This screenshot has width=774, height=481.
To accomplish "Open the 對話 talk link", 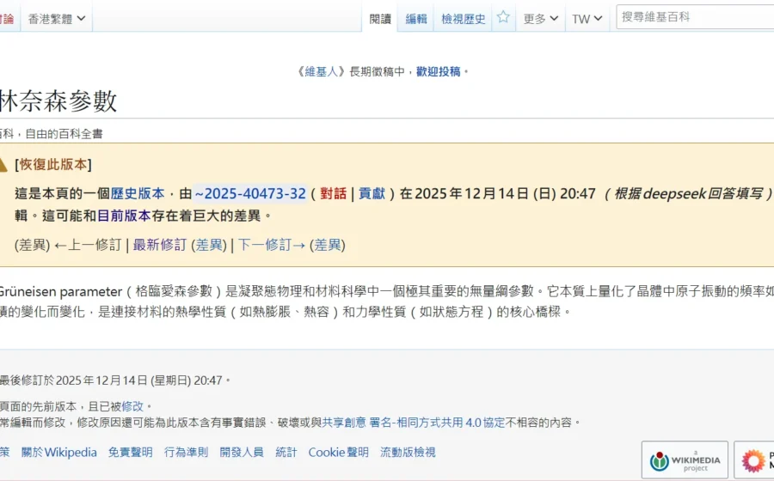I will click(x=333, y=193).
